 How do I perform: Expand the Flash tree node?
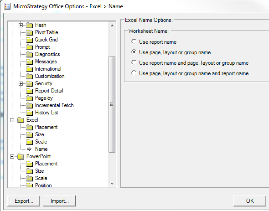pos(21,25)
